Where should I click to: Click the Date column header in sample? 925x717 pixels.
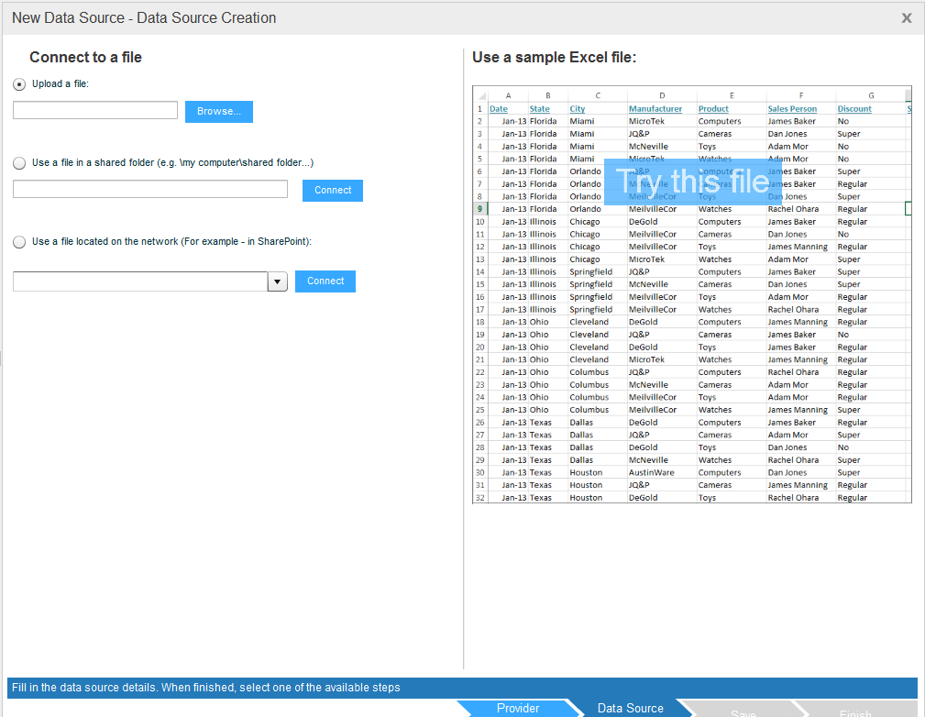click(x=499, y=108)
